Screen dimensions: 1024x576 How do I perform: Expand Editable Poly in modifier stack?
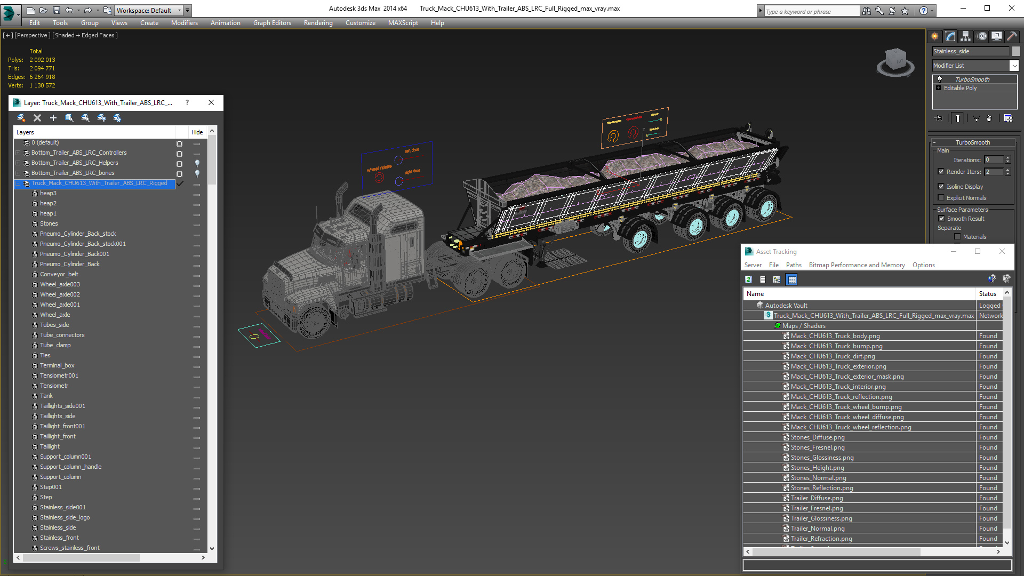point(939,88)
